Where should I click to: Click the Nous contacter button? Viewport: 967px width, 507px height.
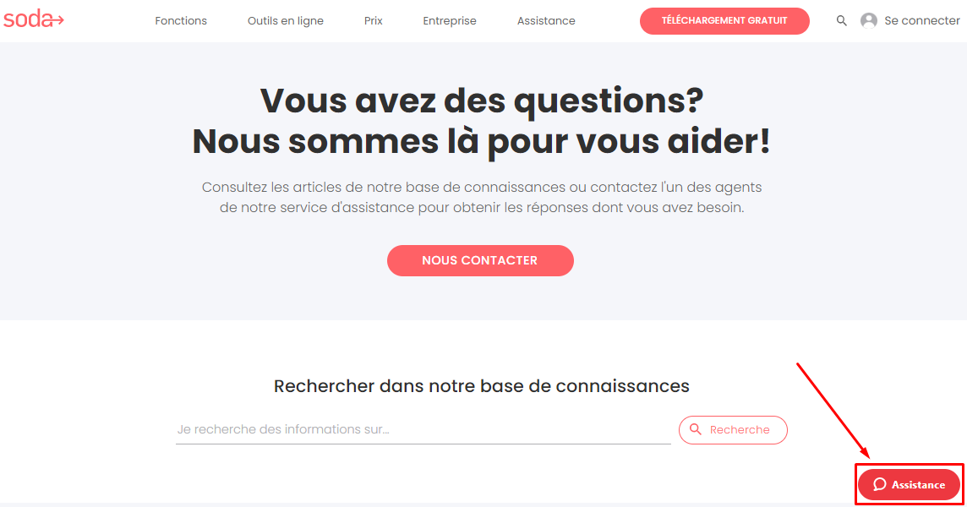point(480,260)
